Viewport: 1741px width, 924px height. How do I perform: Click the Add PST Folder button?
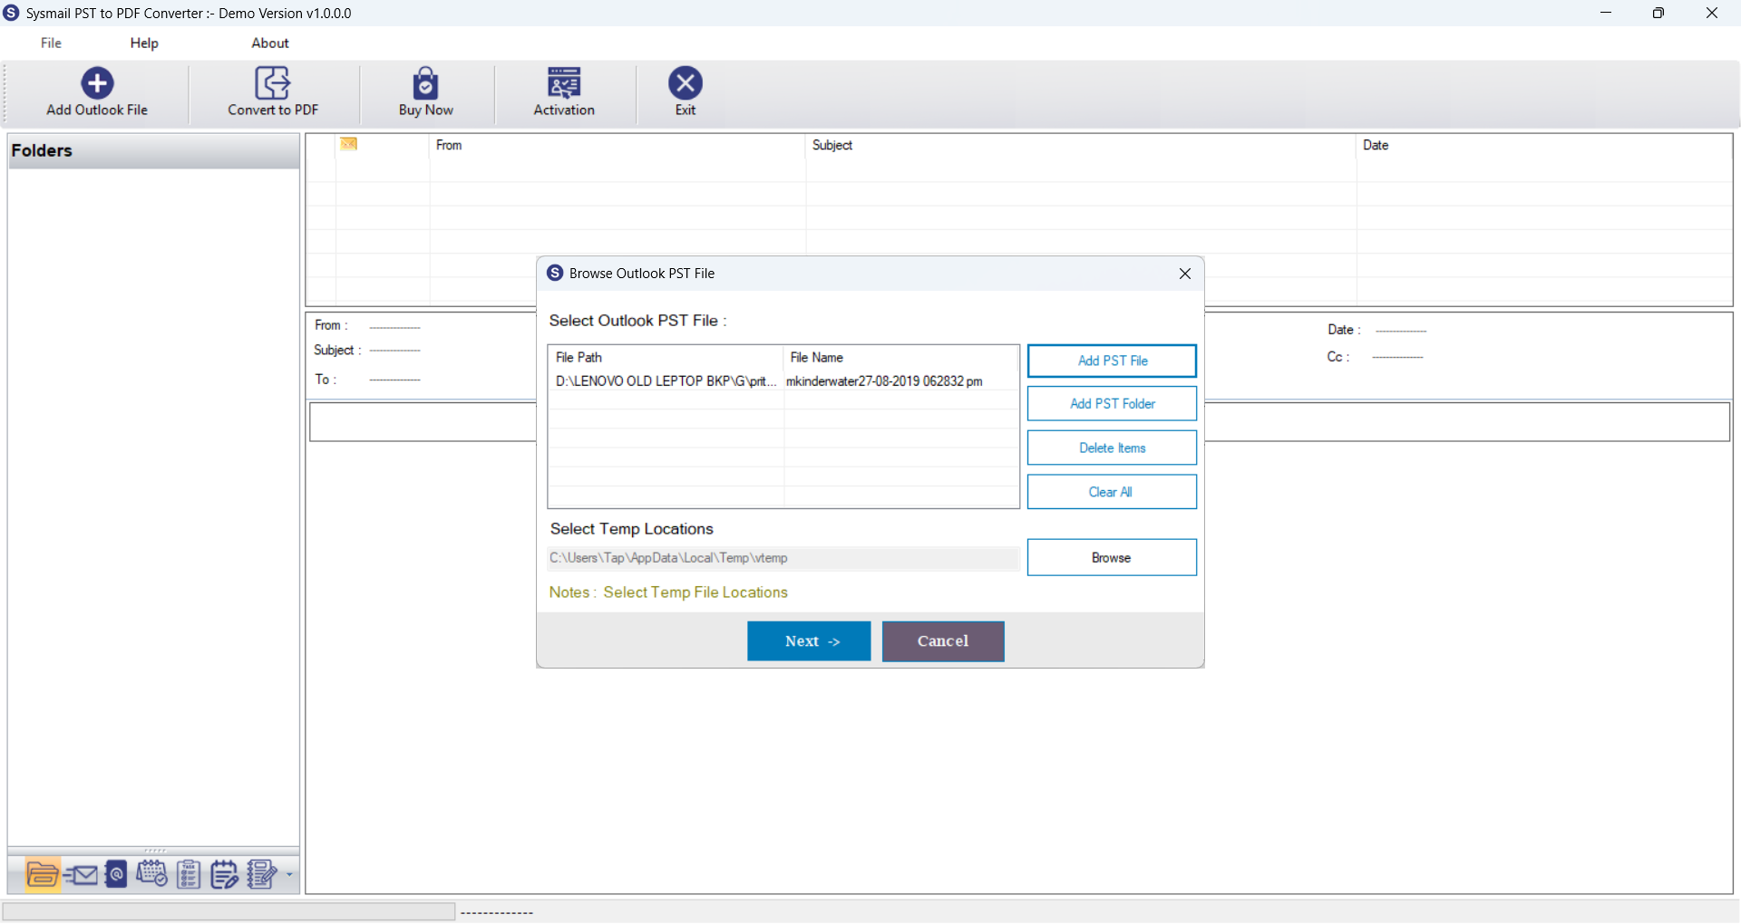1112,404
